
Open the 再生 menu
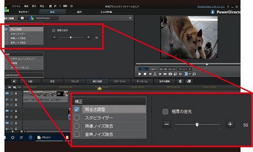click(42, 6)
